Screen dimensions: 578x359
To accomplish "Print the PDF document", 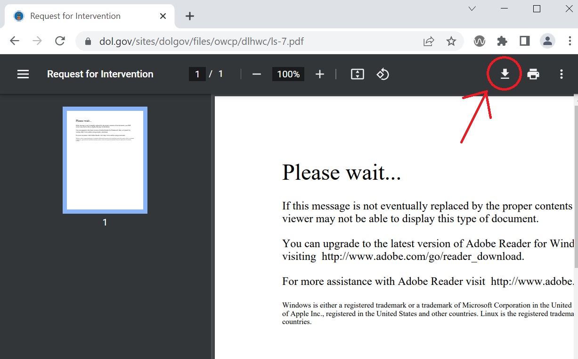I will [x=533, y=74].
